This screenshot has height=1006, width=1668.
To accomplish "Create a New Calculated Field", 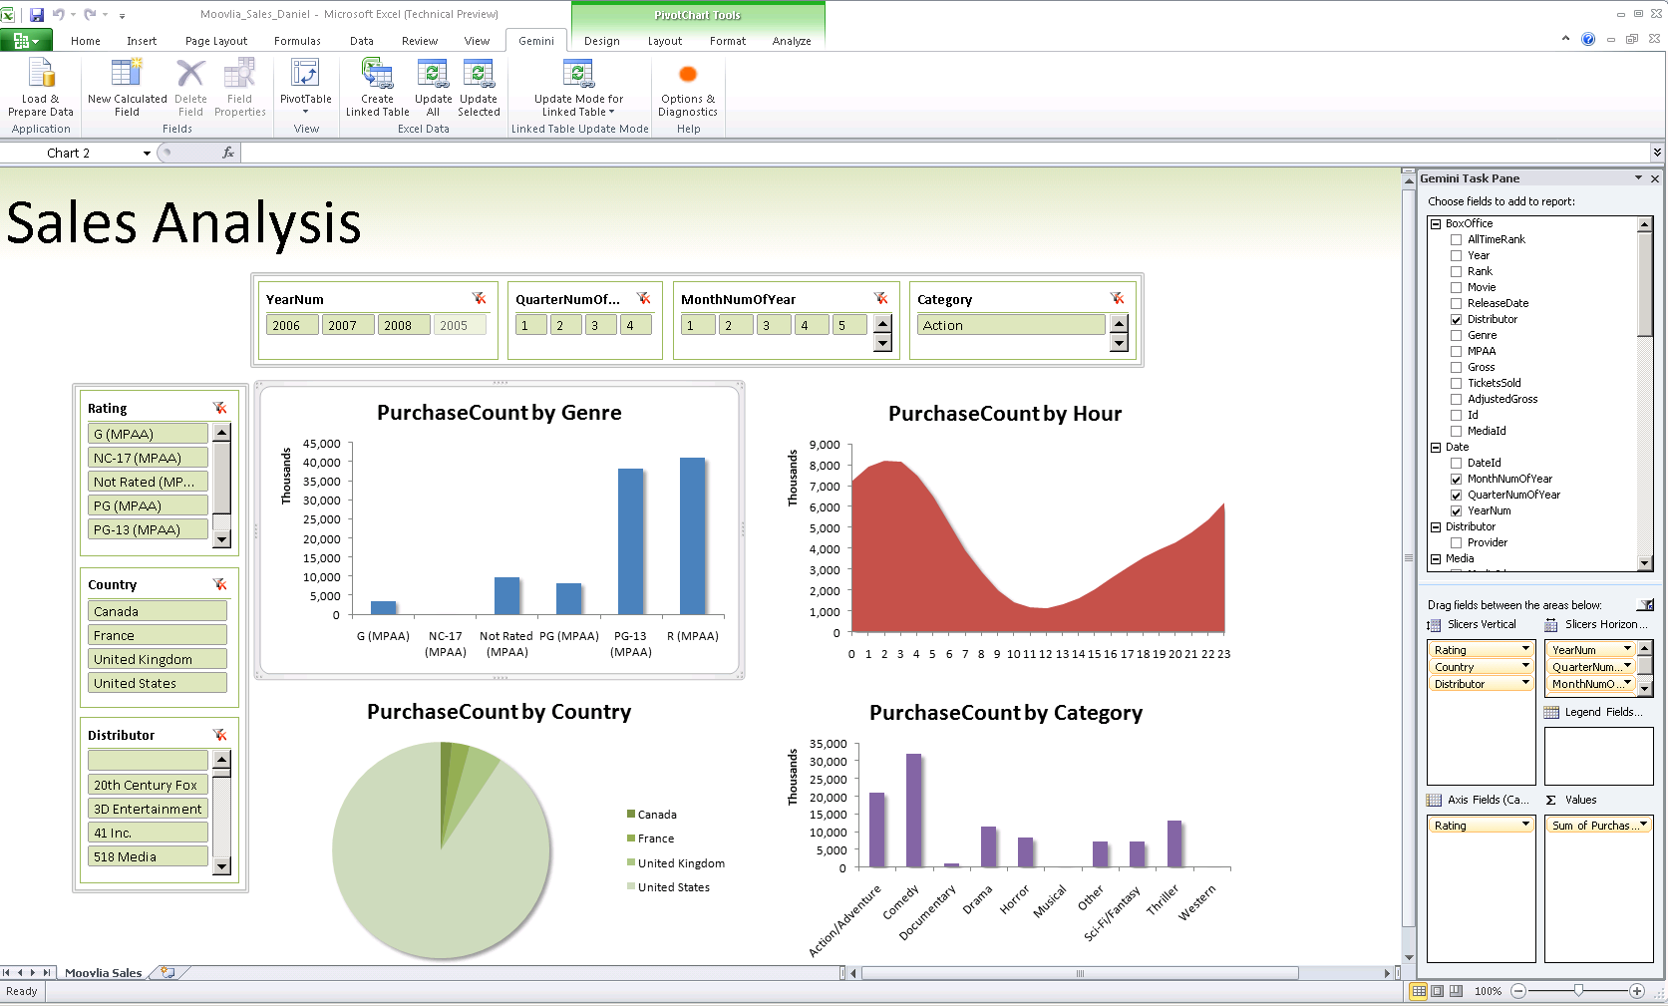I will point(127,88).
